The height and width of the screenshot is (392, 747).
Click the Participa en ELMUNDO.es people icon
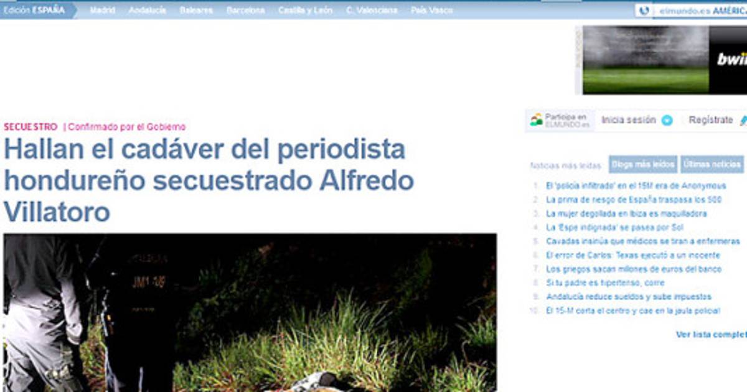point(536,120)
